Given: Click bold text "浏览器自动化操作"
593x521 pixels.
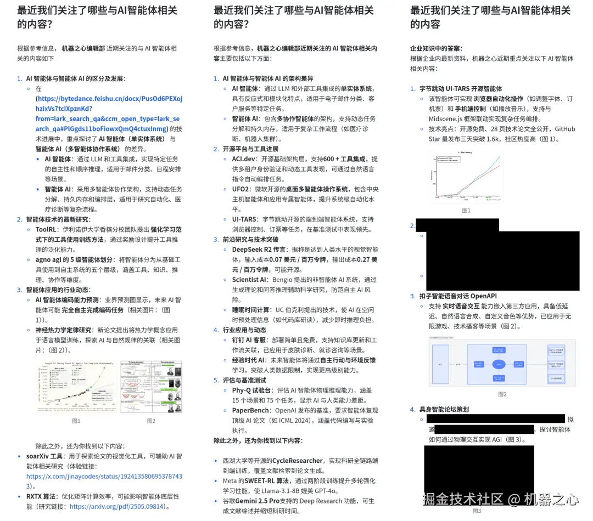Looking at the screenshot, I should coord(498,99).
